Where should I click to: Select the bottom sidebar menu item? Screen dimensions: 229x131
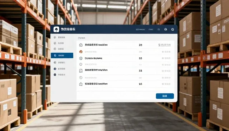[59, 75]
